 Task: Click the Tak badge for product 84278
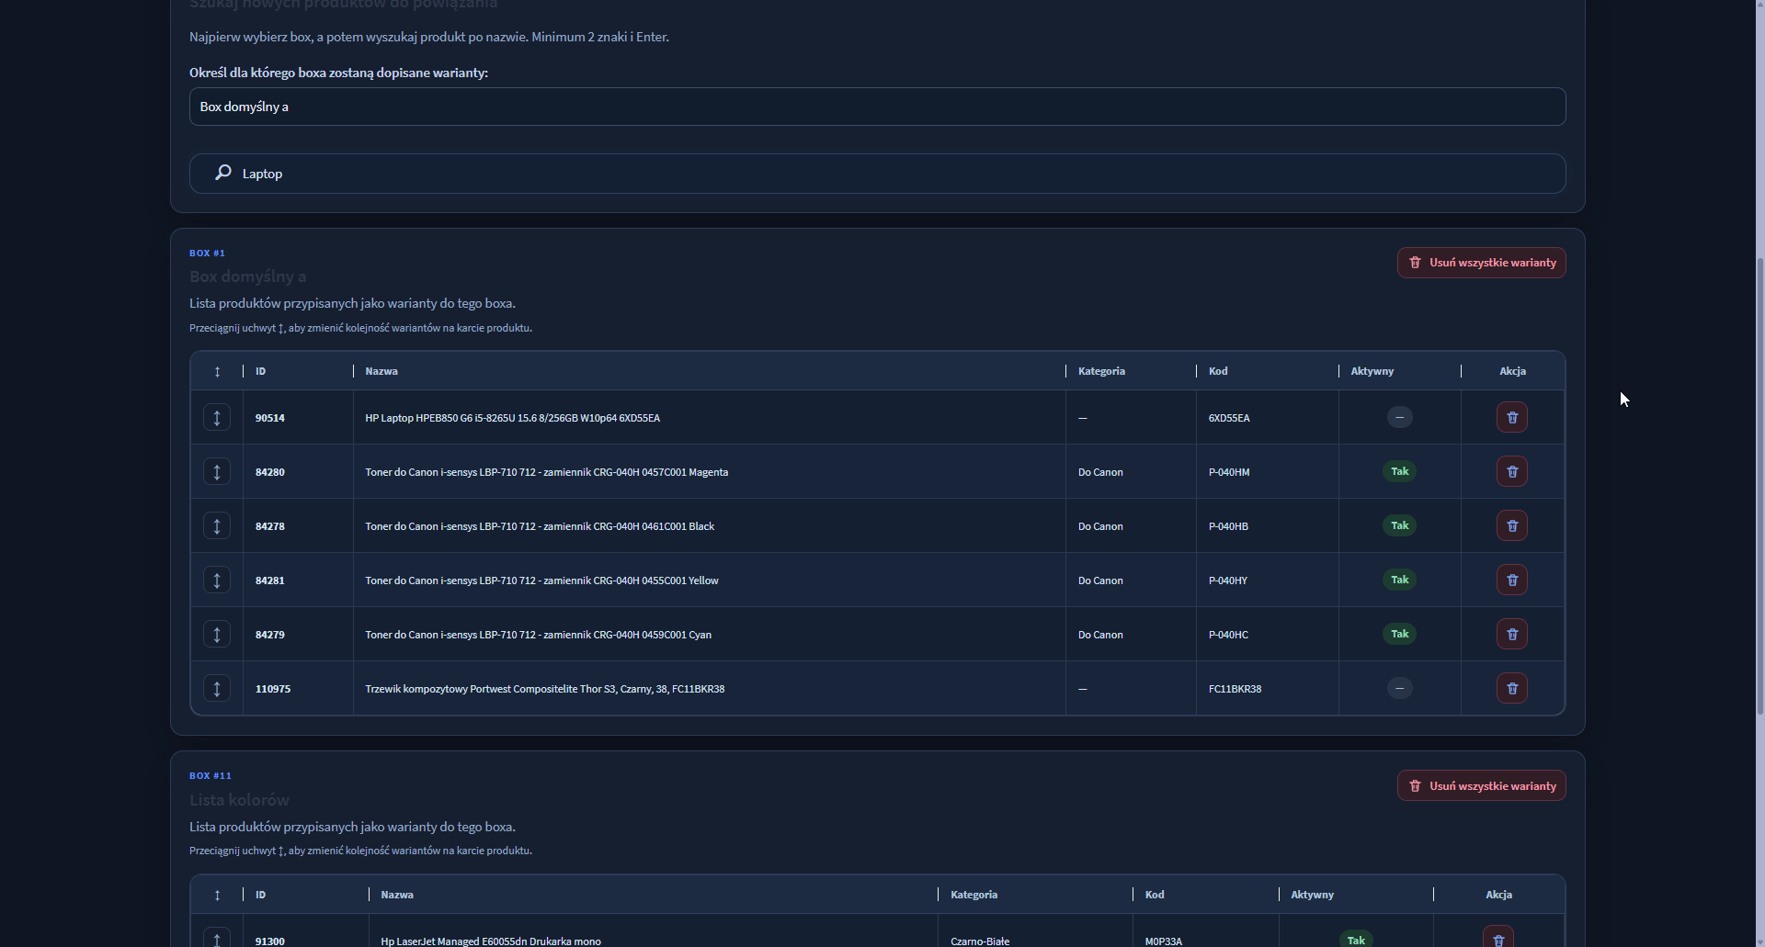click(1399, 525)
